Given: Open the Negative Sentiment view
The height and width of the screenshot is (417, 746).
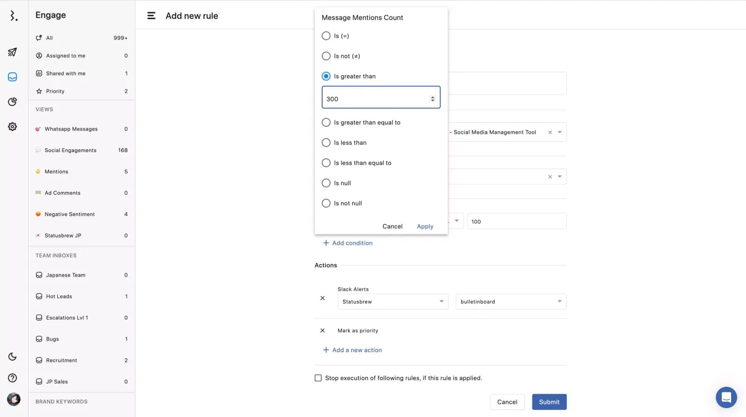Looking at the screenshot, I should (x=69, y=214).
